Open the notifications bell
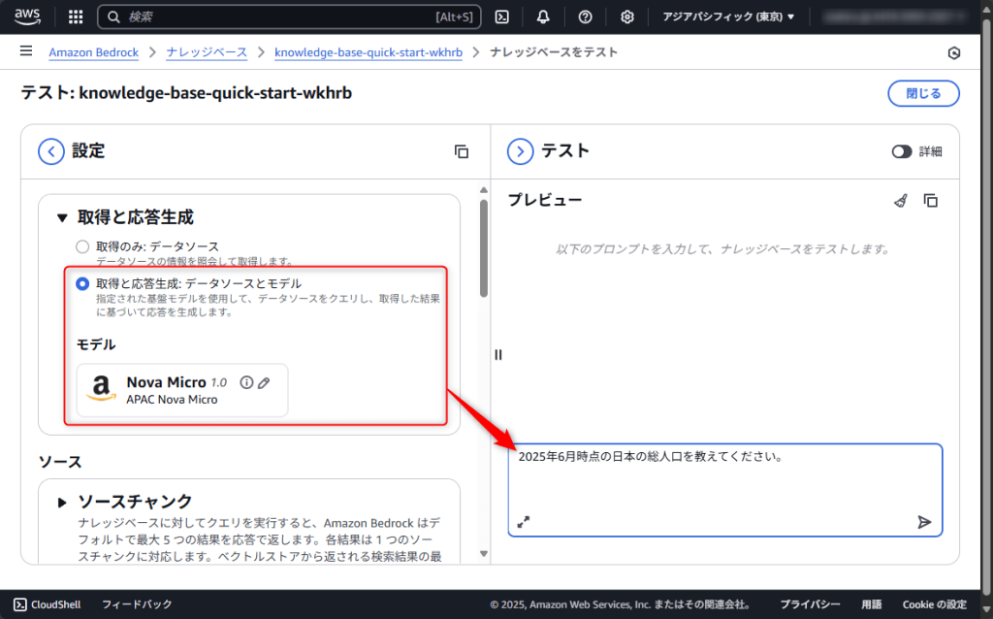The height and width of the screenshot is (619, 993). (x=543, y=17)
